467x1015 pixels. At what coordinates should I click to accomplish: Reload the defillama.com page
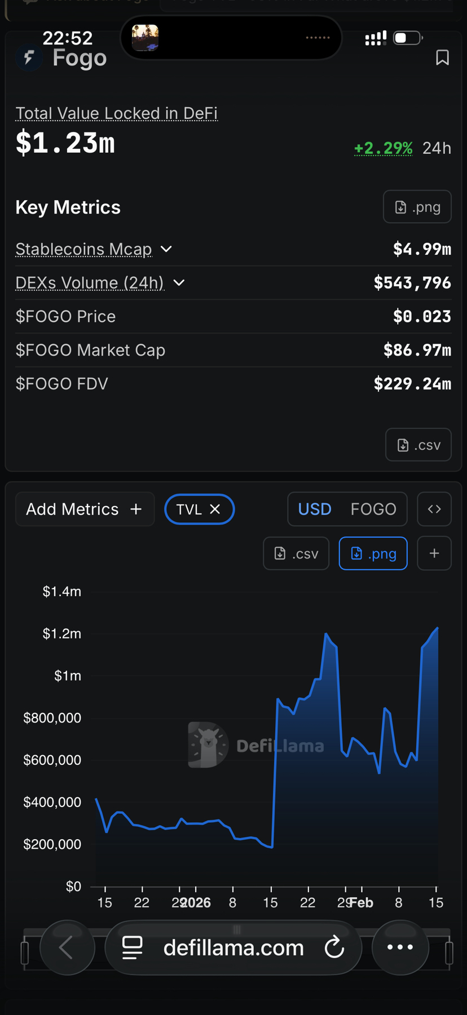(x=334, y=947)
